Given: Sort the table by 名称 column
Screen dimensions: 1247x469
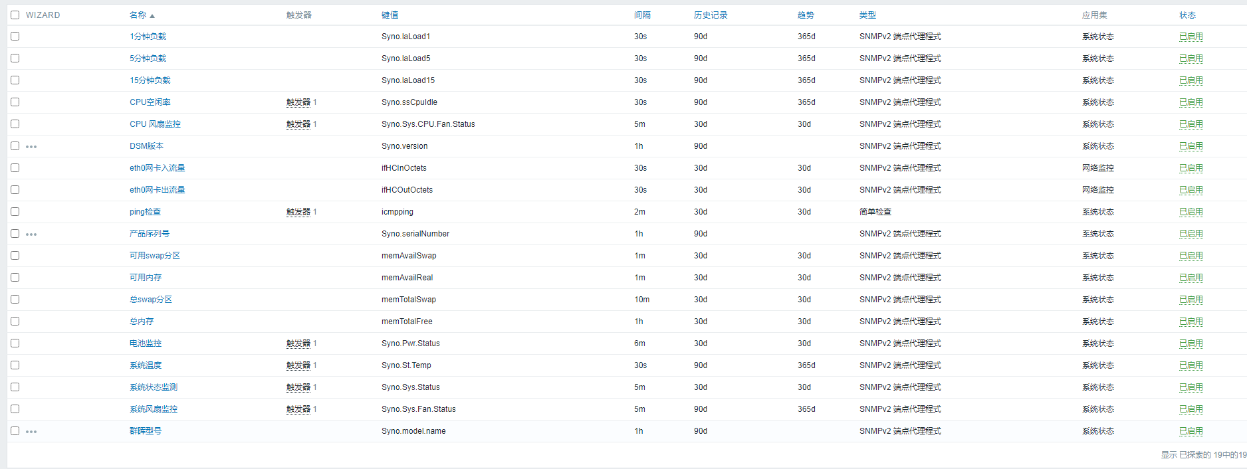Looking at the screenshot, I should click(x=142, y=15).
